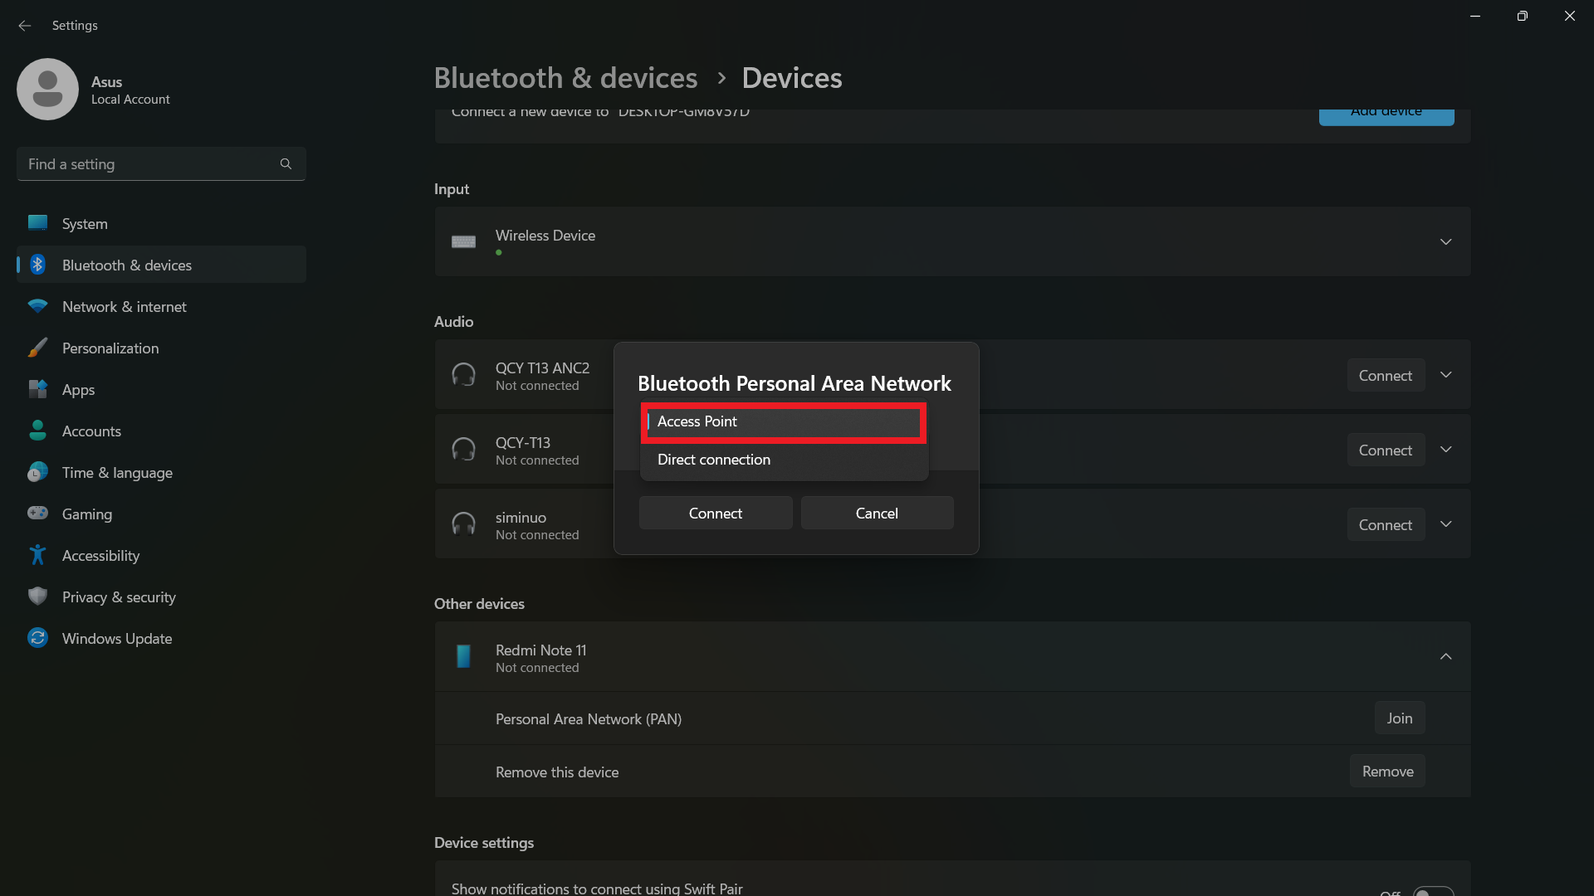The height and width of the screenshot is (896, 1594).
Task: Click the Network wifi icon
Action: click(37, 306)
